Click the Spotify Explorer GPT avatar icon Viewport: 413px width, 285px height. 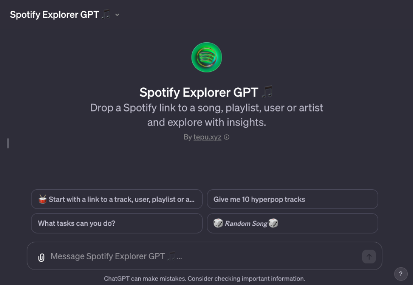coord(206,57)
